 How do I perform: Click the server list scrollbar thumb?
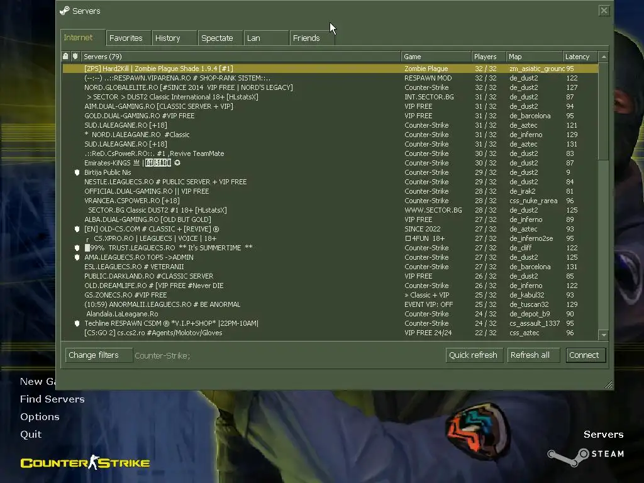[x=603, y=111]
